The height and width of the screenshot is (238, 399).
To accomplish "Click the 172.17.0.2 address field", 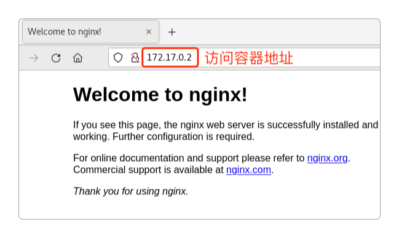I will 170,58.
